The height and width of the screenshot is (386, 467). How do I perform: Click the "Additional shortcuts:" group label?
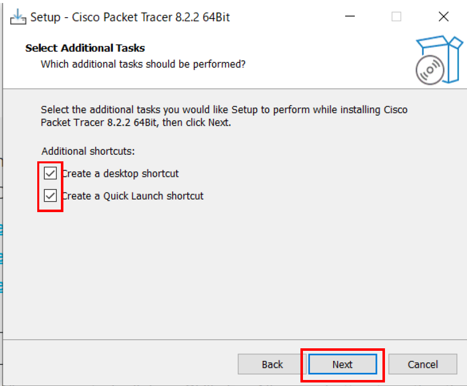point(89,151)
